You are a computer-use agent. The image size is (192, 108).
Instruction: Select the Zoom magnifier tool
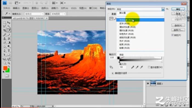(x=9, y=63)
